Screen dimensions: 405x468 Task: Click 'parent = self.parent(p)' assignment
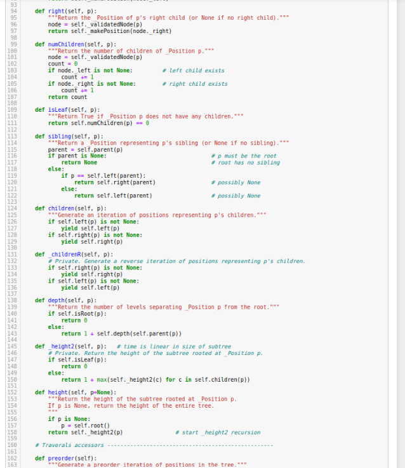coord(85,149)
